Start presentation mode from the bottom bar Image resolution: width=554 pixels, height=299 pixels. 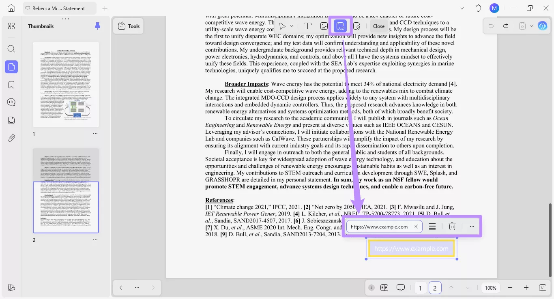[401, 288]
